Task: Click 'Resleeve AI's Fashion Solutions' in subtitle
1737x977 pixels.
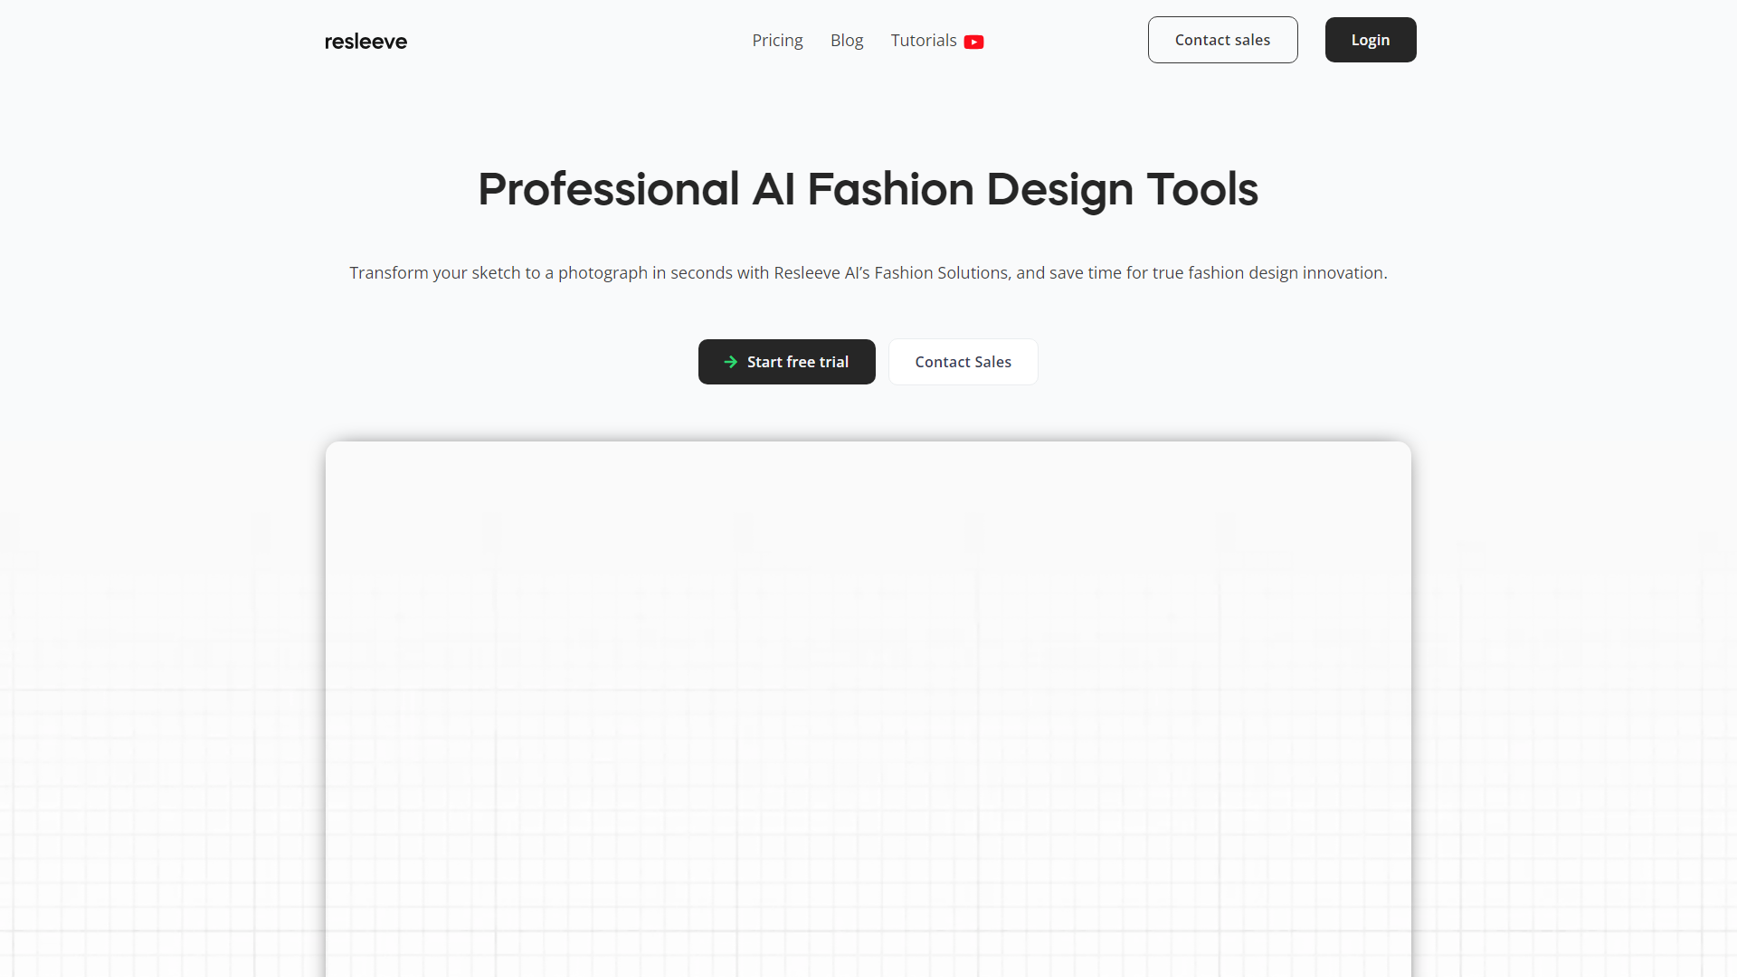Action: coord(890,273)
